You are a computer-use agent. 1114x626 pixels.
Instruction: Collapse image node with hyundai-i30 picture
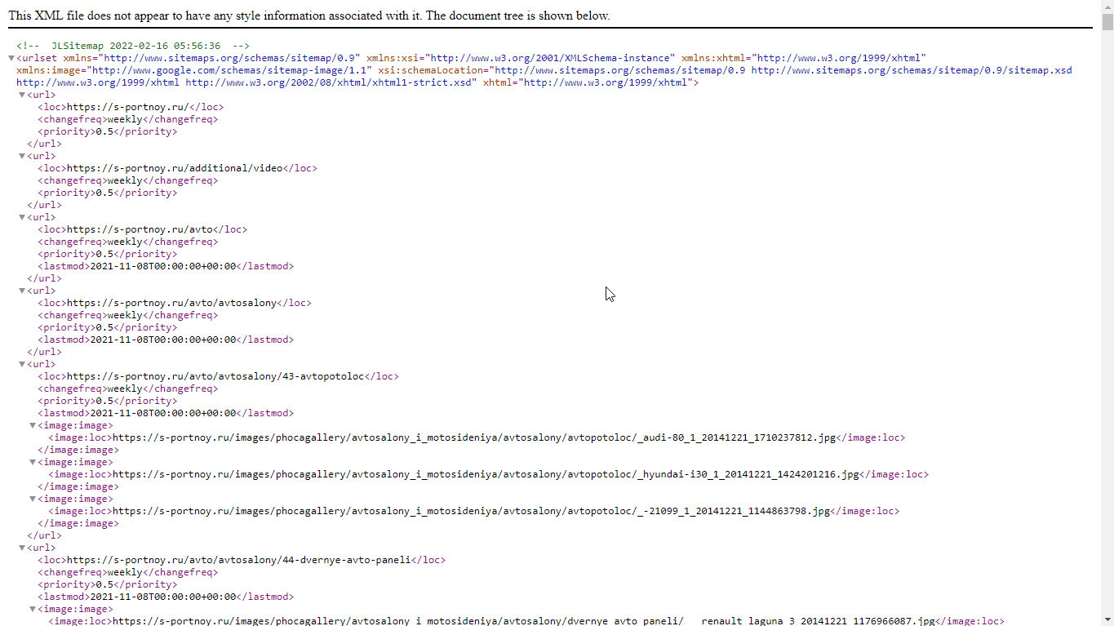coord(33,463)
